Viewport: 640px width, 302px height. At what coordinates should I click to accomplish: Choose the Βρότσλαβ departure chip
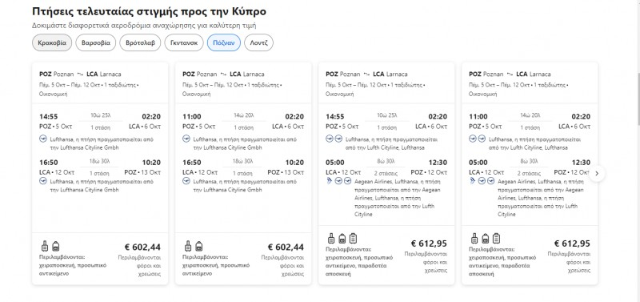pos(140,42)
